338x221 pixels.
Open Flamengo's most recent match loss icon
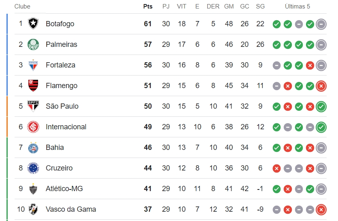[x=321, y=86]
